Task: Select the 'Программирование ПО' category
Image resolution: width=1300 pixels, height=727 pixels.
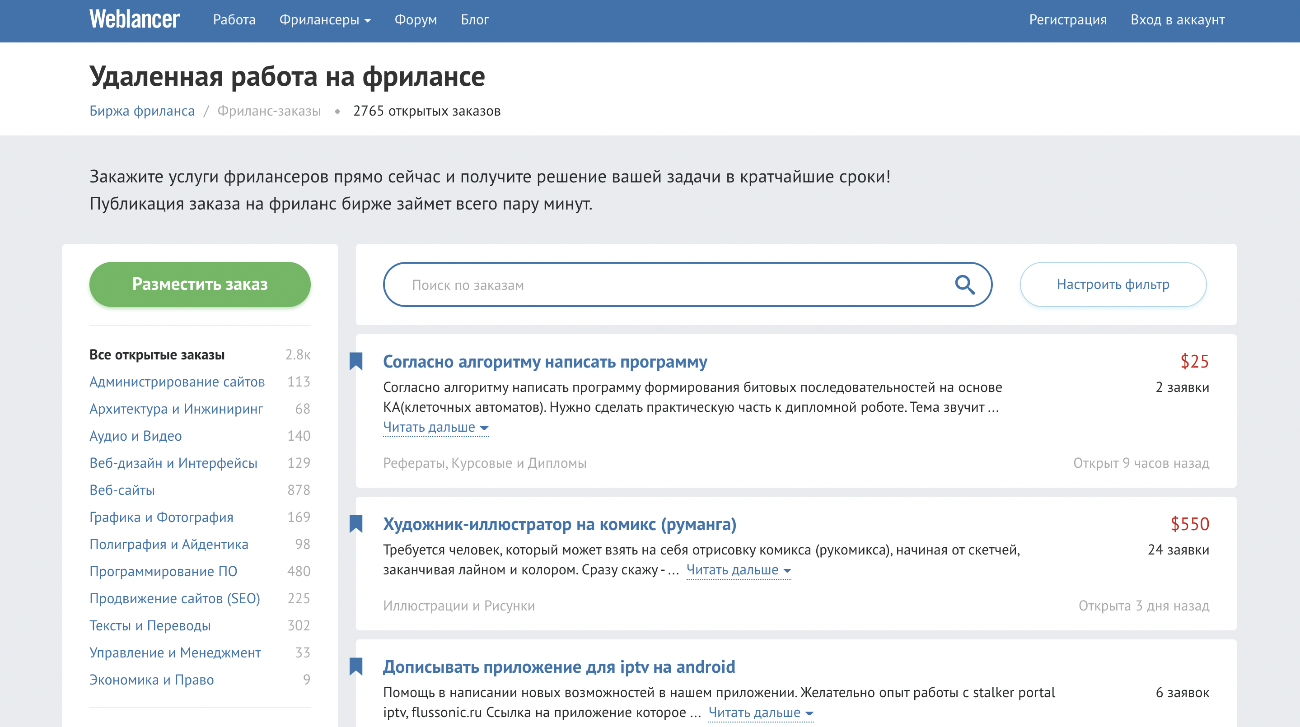Action: point(163,571)
